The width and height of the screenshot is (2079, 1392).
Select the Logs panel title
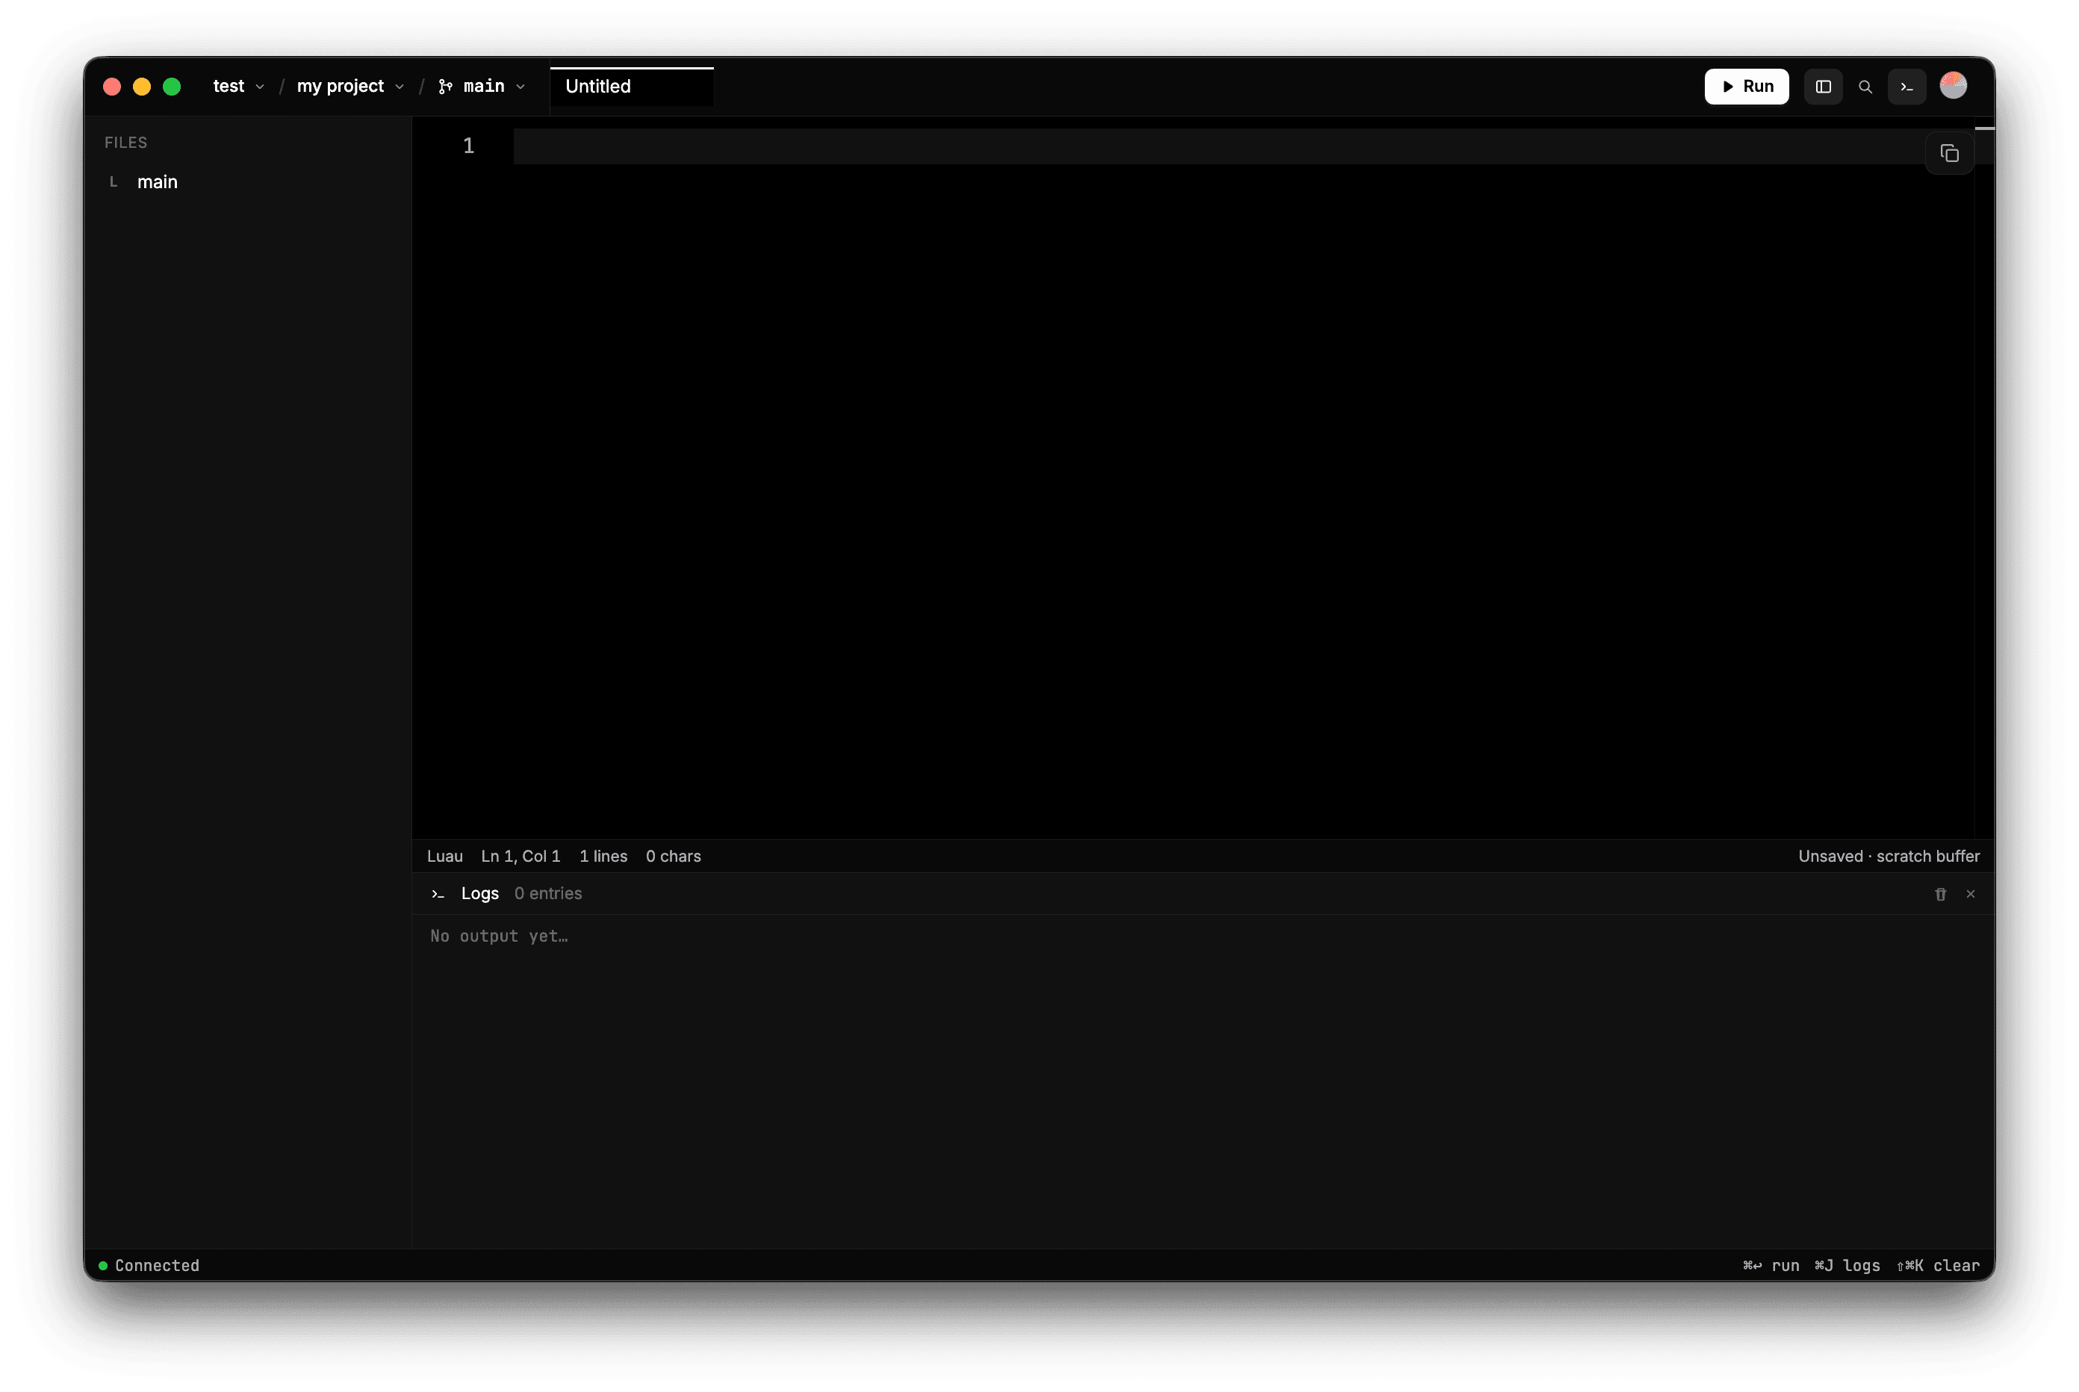479,894
